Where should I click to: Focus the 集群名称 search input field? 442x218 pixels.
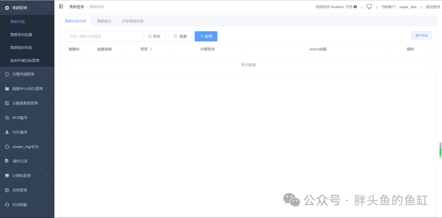click(x=104, y=36)
